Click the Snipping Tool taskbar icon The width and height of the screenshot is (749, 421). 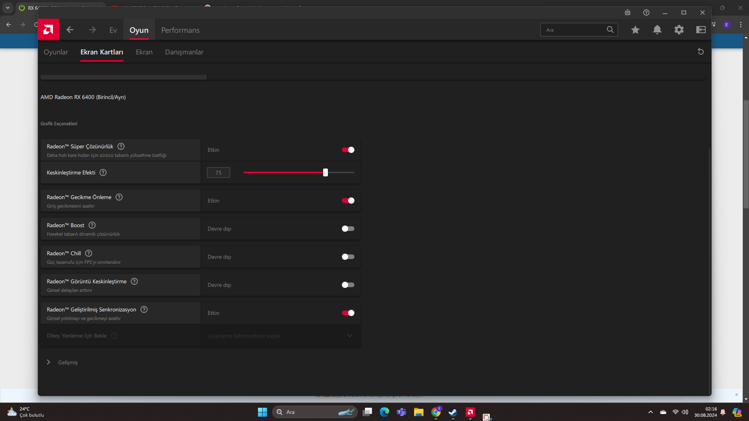coord(487,417)
